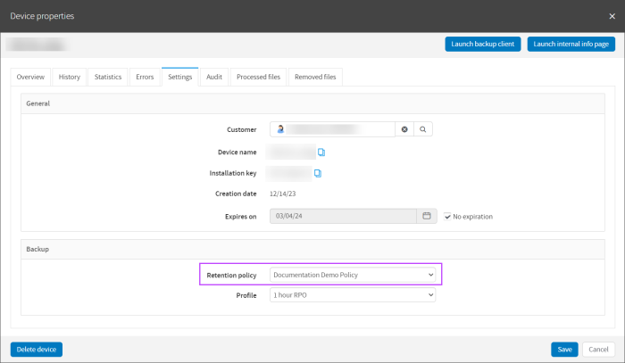Viewport: 625px width, 363px height.
Task: Toggle the No expiration checkbox
Action: 448,216
